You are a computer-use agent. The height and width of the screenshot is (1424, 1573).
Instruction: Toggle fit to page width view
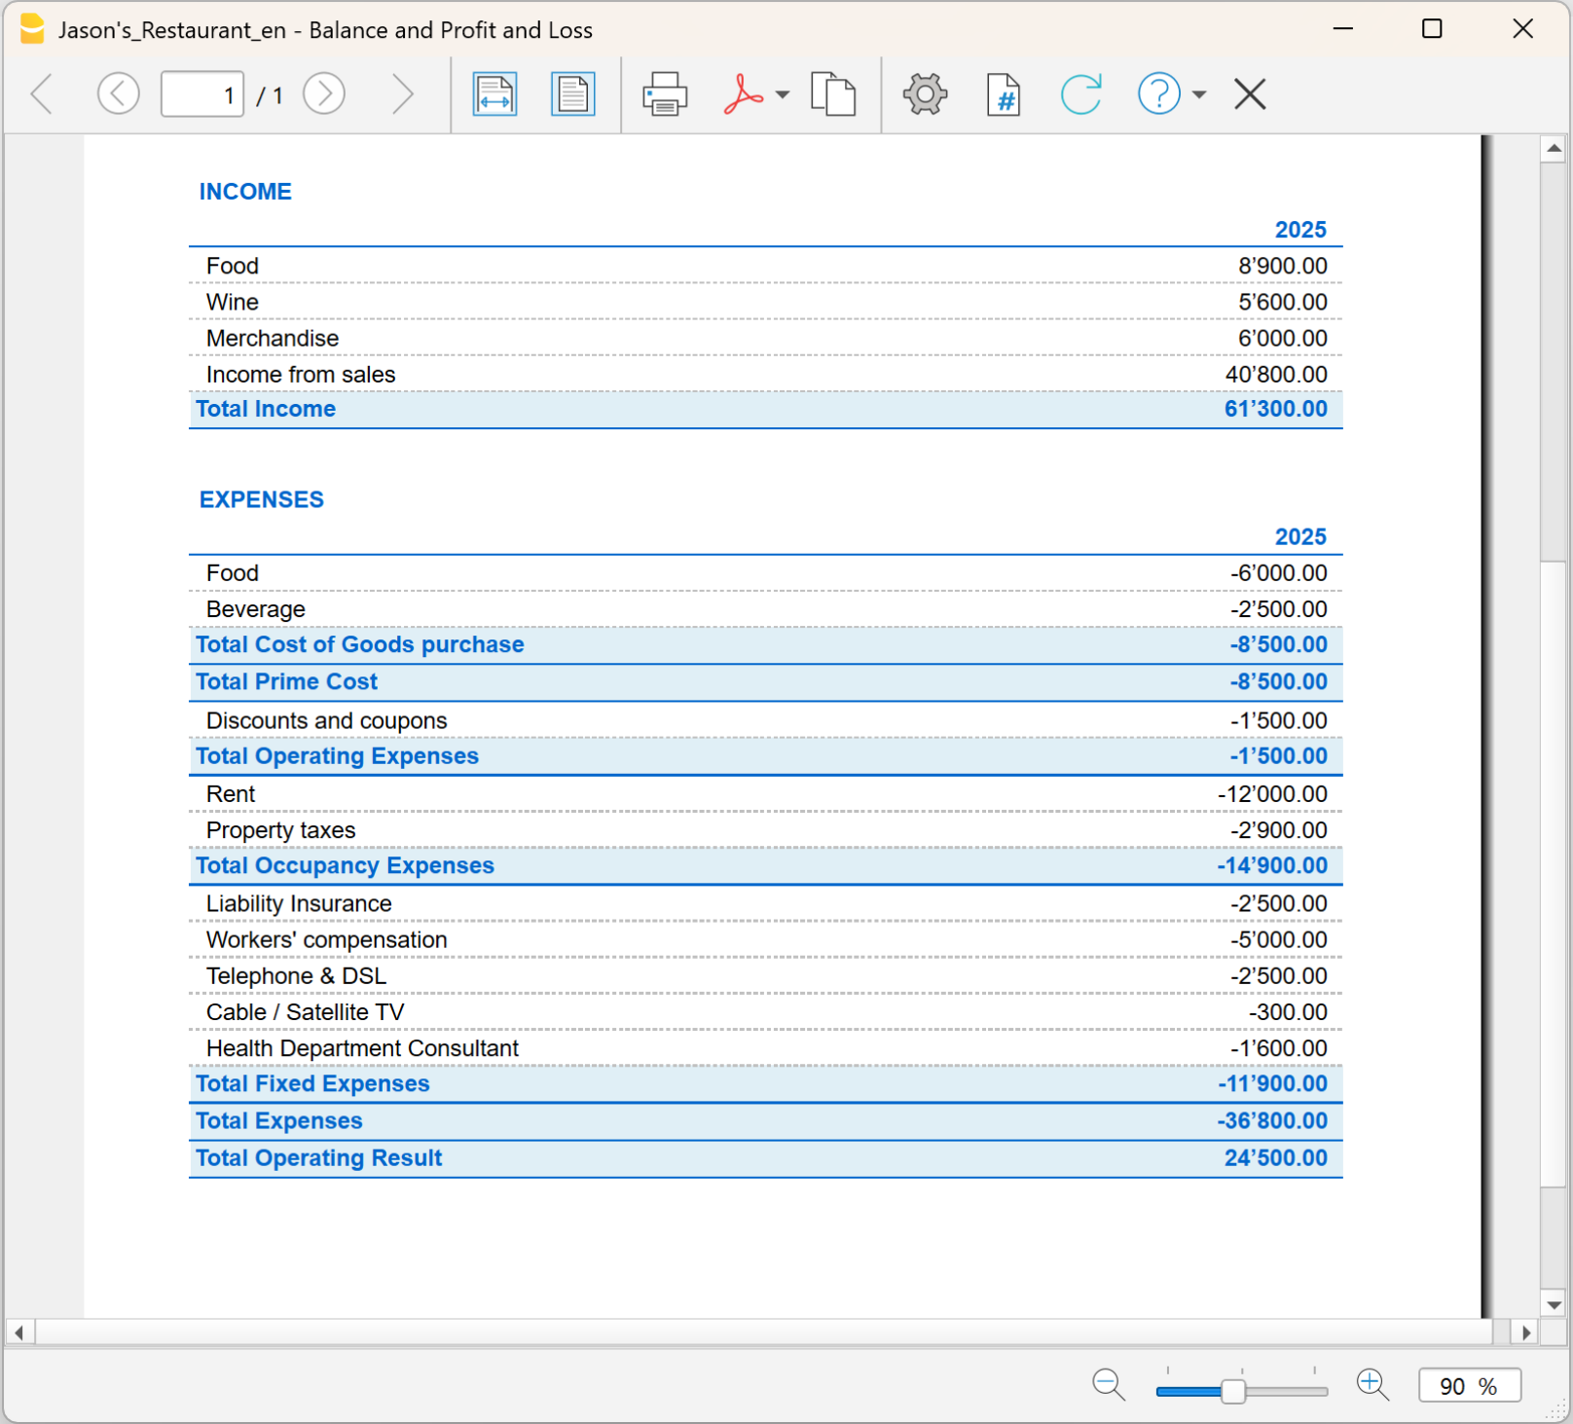(494, 94)
